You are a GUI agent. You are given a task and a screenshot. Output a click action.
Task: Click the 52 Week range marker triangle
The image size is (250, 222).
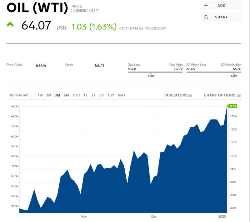(234, 74)
